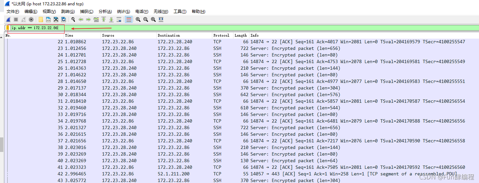Save this capture file
Image resolution: width=479 pixels, height=183 pixels.
tap(48, 19)
